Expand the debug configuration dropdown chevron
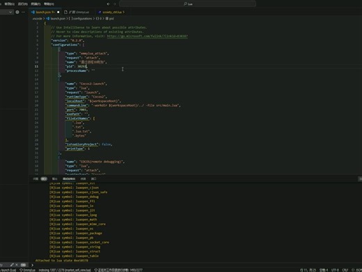Viewport: 362px width, 272px height. [10, 12]
